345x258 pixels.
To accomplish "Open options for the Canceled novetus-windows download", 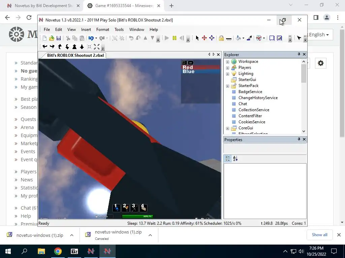I will 150,235.
